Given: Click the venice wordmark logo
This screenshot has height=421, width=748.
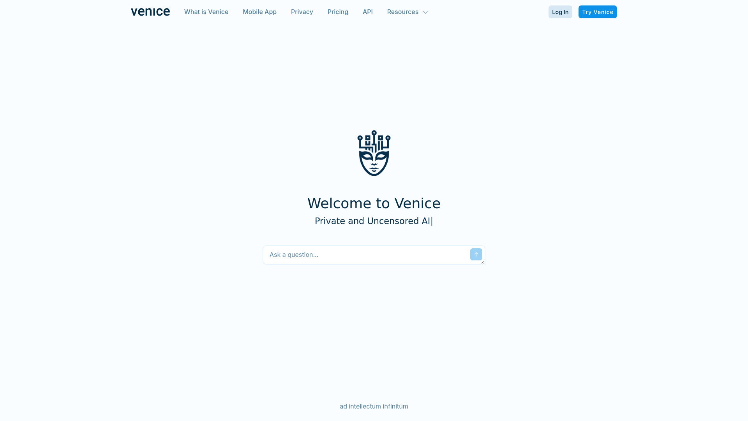Looking at the screenshot, I should coord(150,12).
